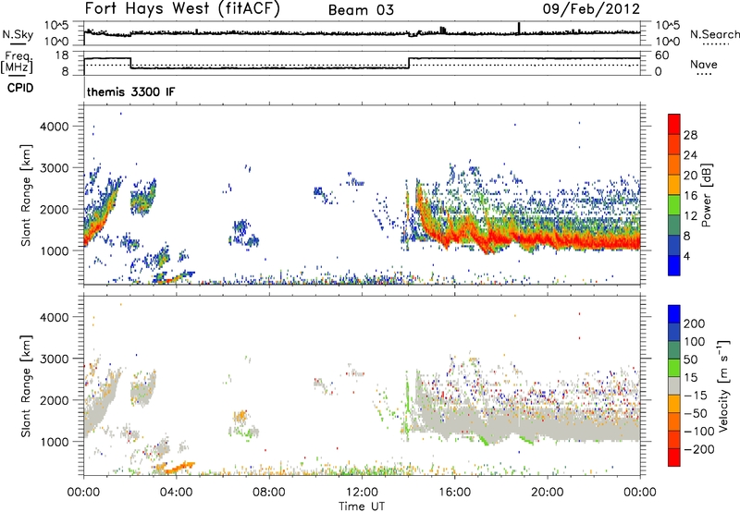Click the 'N.Sky' legend label
Screen dimensions: 740x512
(18, 34)
